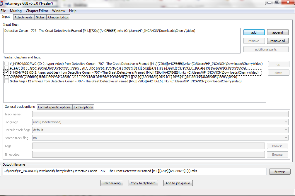Screen dimensions: 295x196
Task: Open the Language dropdown showing und (Undetermined)
Action: (160, 122)
